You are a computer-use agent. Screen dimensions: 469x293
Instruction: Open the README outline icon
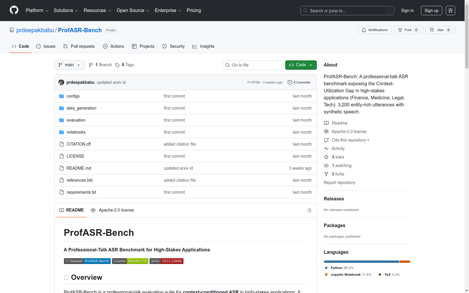309,210
